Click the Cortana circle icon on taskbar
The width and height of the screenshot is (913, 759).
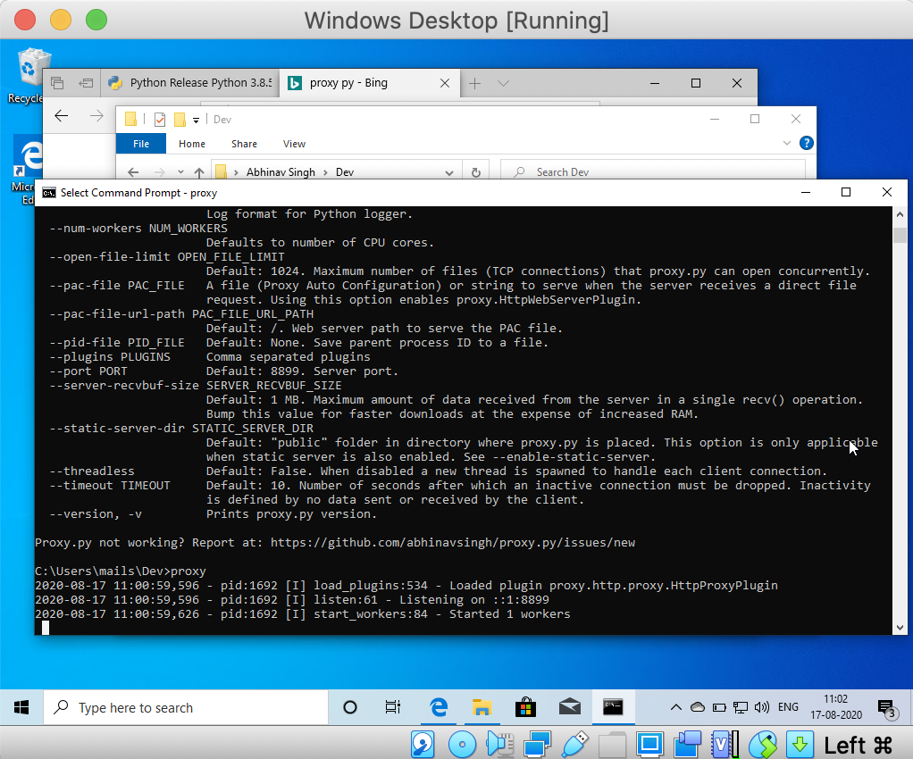pos(349,706)
